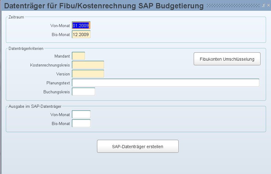The width and height of the screenshot is (271, 174).
Task: Click Bis-Monat field under Ausgabe im SAP-Datenträger
Action: point(81,123)
